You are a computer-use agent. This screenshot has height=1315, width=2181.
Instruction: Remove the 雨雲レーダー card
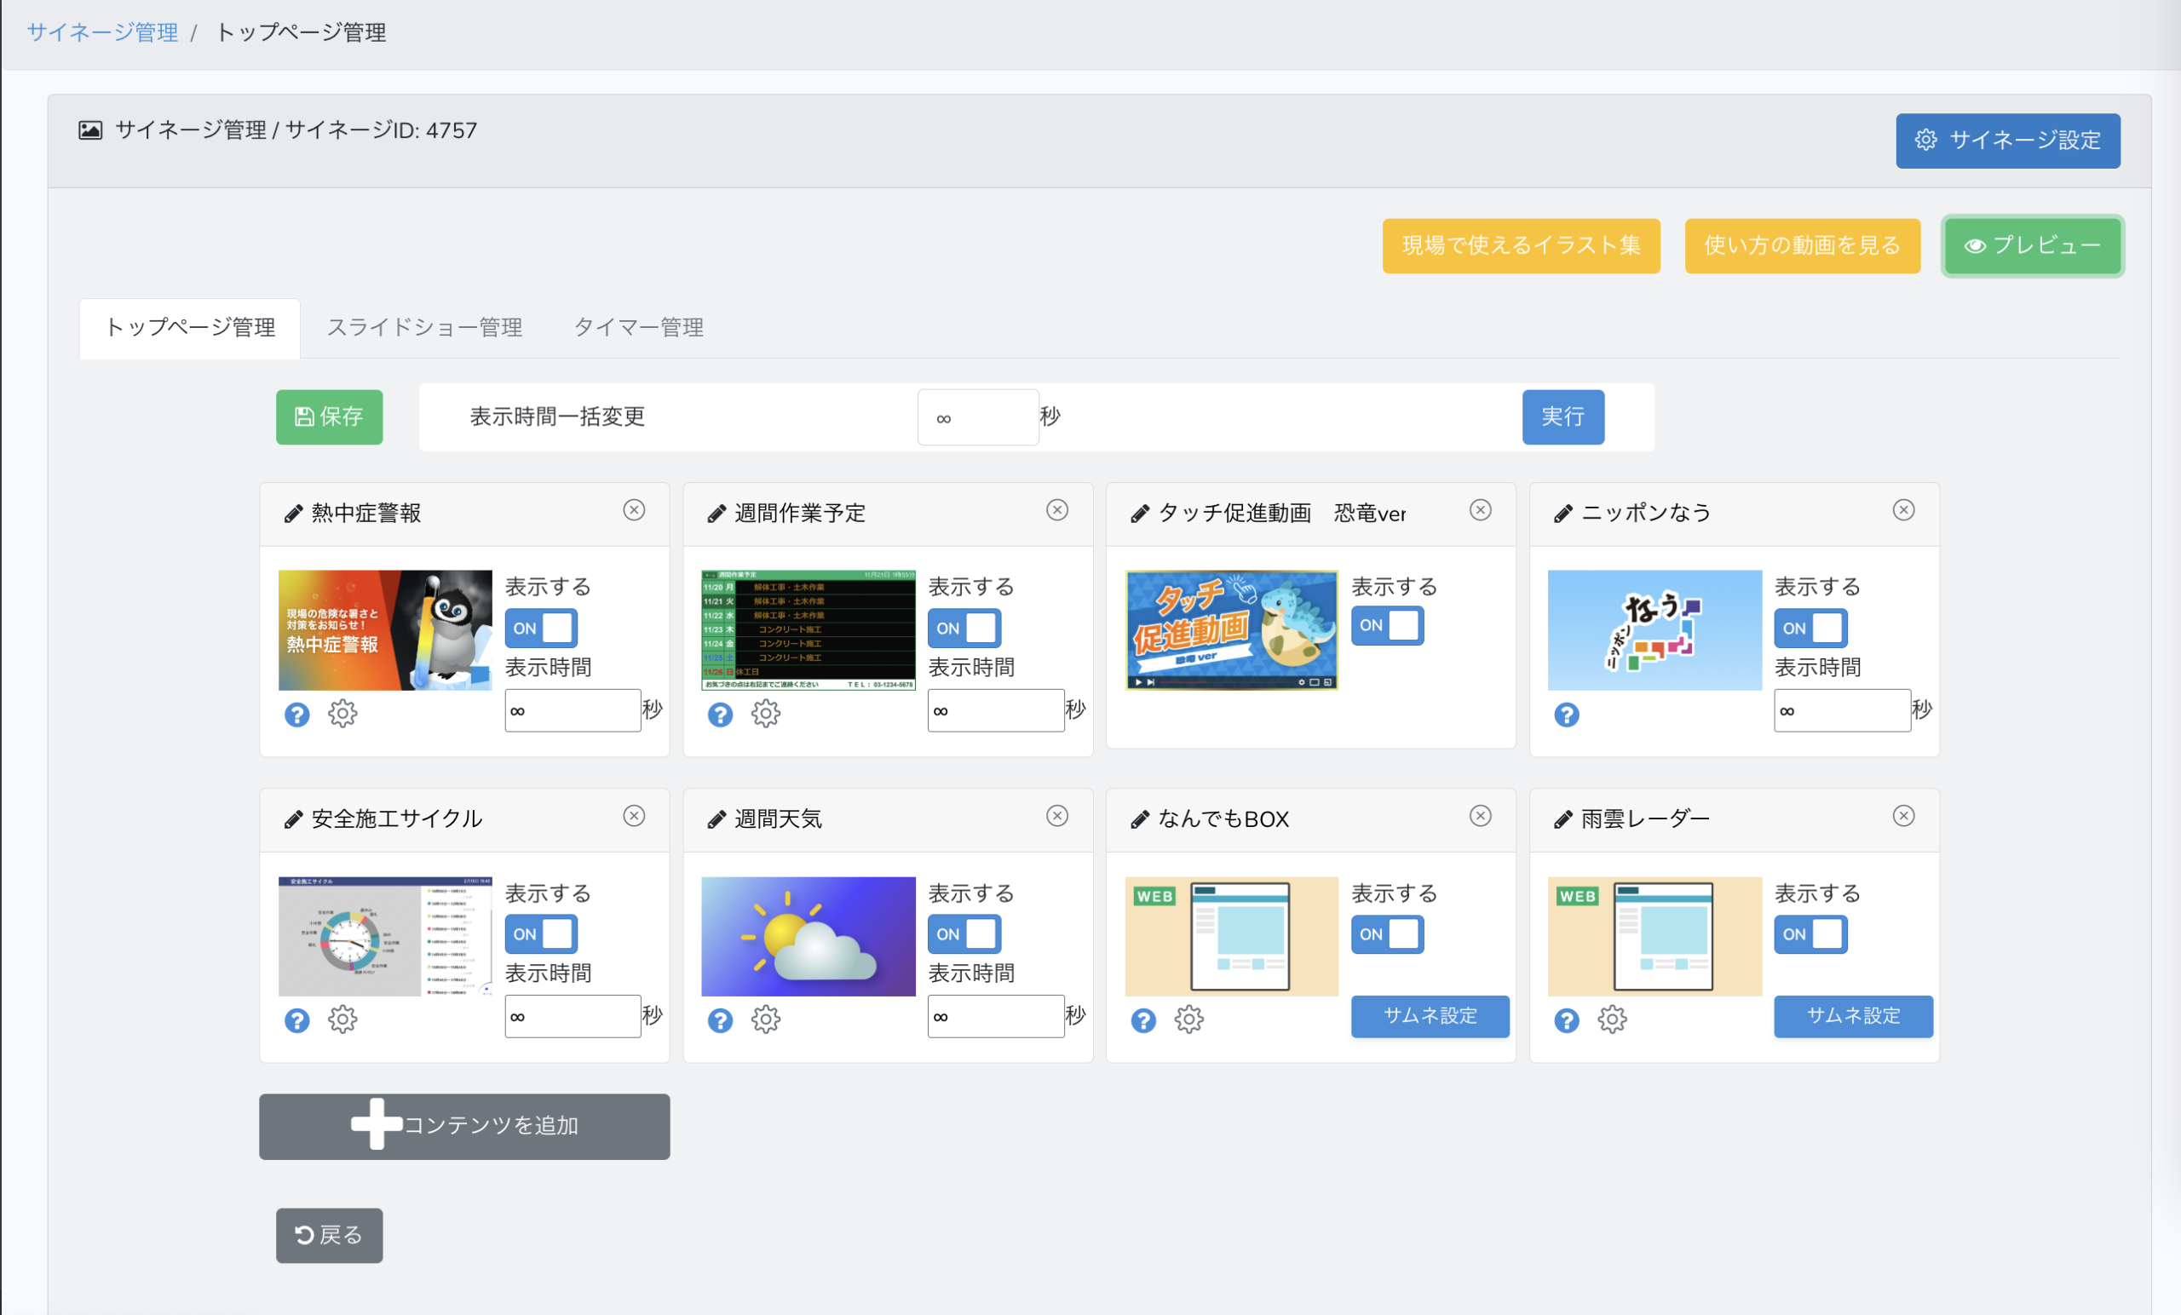pyautogui.click(x=1904, y=816)
